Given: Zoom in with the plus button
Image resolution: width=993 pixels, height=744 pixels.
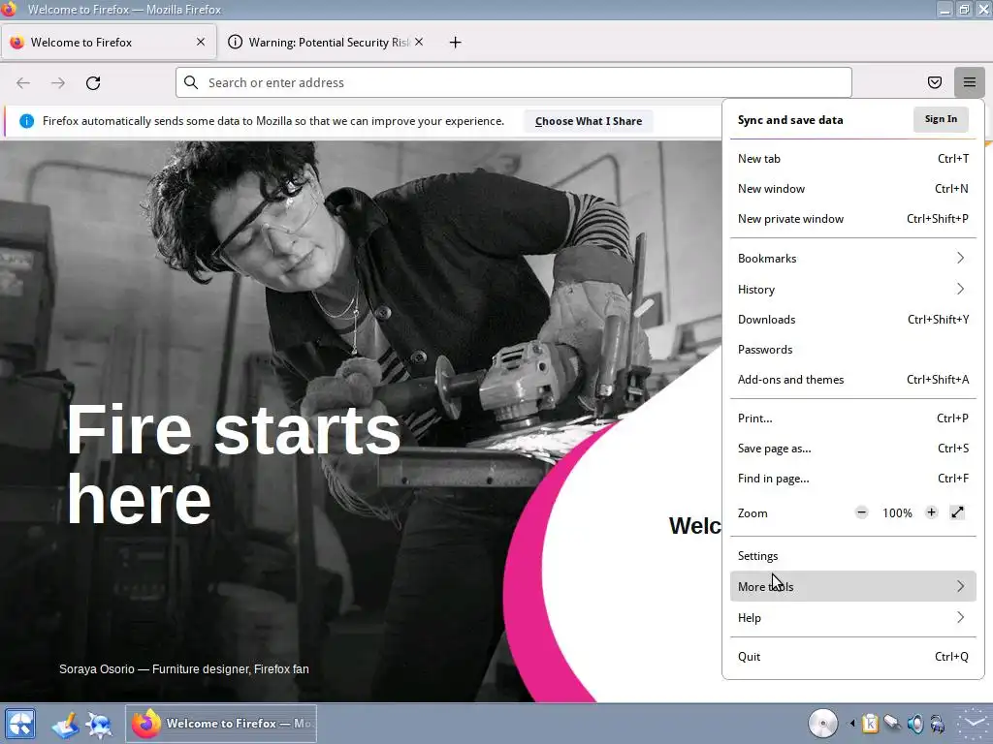Looking at the screenshot, I should point(931,512).
